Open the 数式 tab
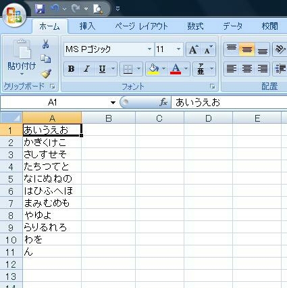 click(x=195, y=26)
